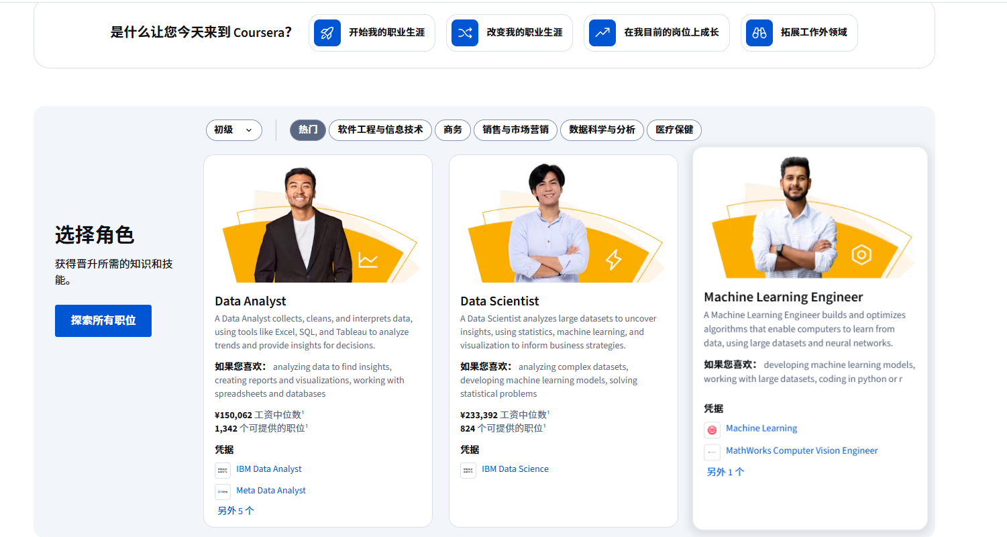Open the IBM Data Analyst credential link
The width and height of the screenshot is (1007, 537).
(269, 469)
